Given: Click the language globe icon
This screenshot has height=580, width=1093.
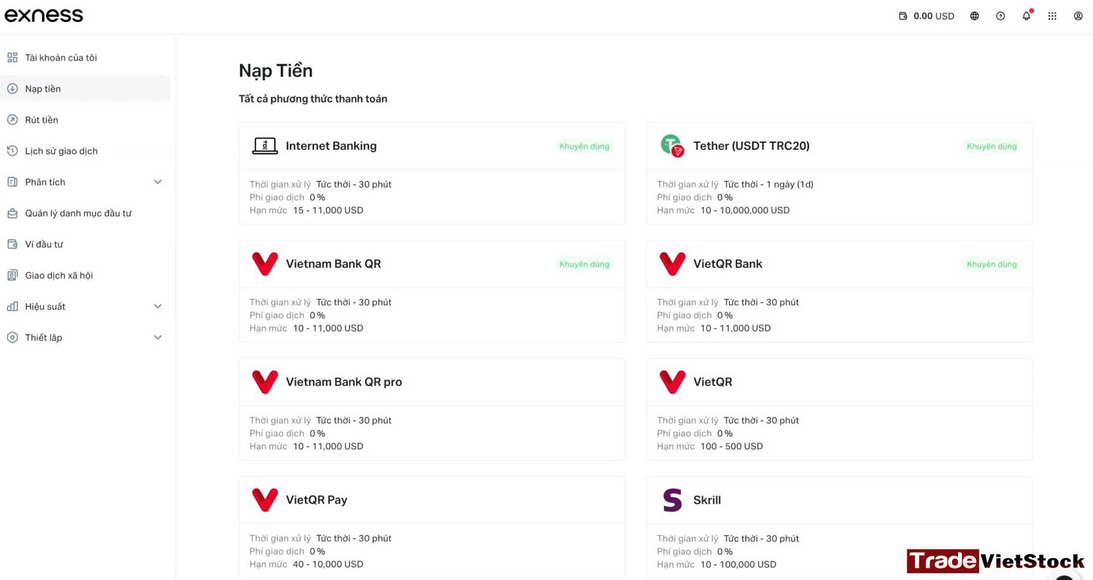Looking at the screenshot, I should 975,16.
